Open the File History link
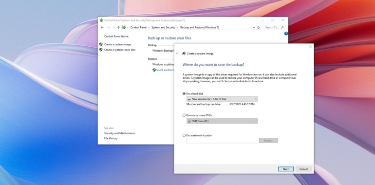The width and height of the screenshot is (375, 185). point(111,138)
